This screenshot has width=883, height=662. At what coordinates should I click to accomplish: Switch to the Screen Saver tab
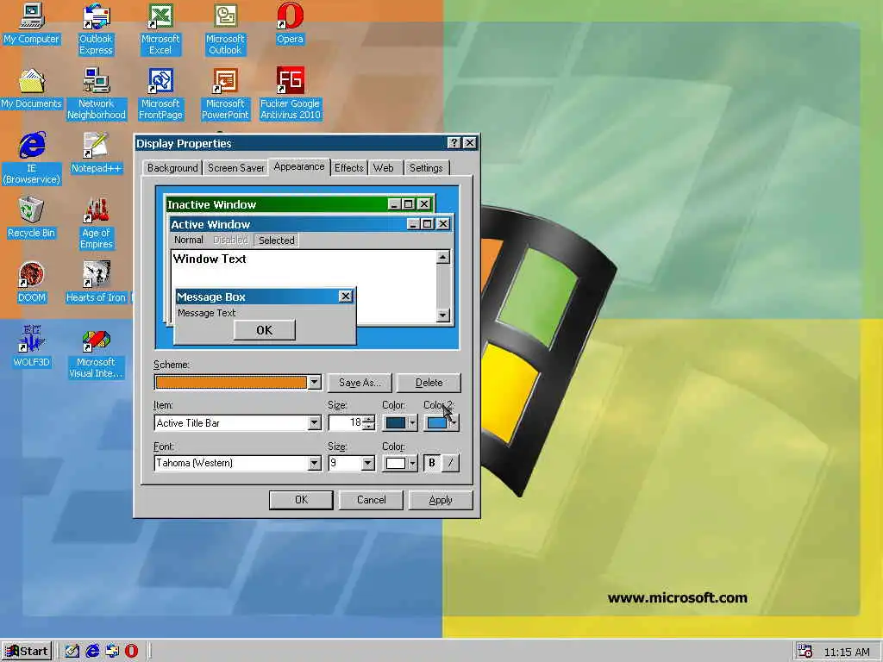(x=236, y=168)
